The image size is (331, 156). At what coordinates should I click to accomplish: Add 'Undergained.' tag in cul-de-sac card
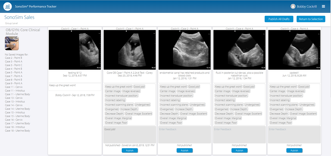(252, 105)
